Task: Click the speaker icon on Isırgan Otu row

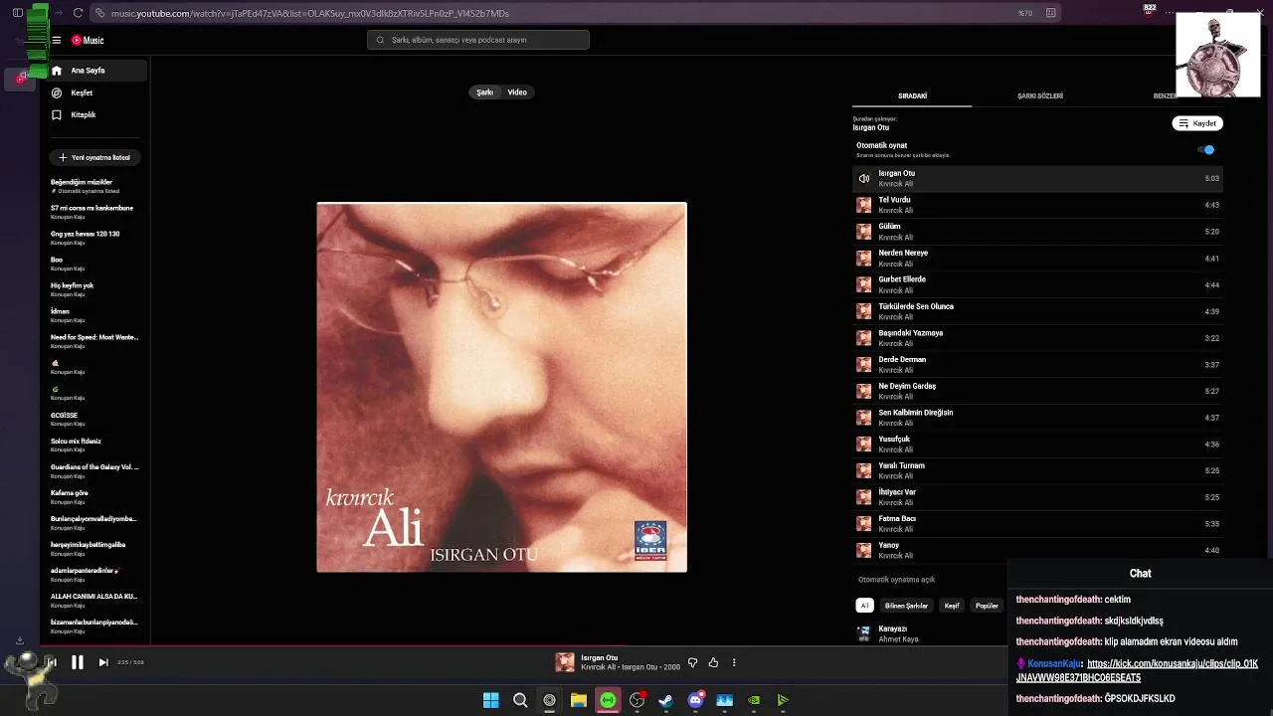Action: tap(863, 179)
